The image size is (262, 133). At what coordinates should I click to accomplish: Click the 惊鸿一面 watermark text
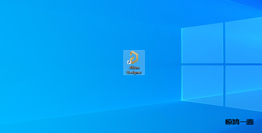click(239, 122)
